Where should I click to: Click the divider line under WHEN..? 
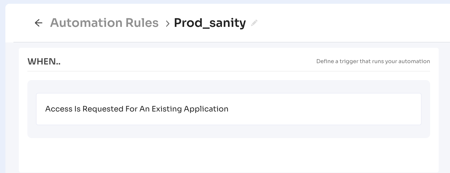point(229,71)
